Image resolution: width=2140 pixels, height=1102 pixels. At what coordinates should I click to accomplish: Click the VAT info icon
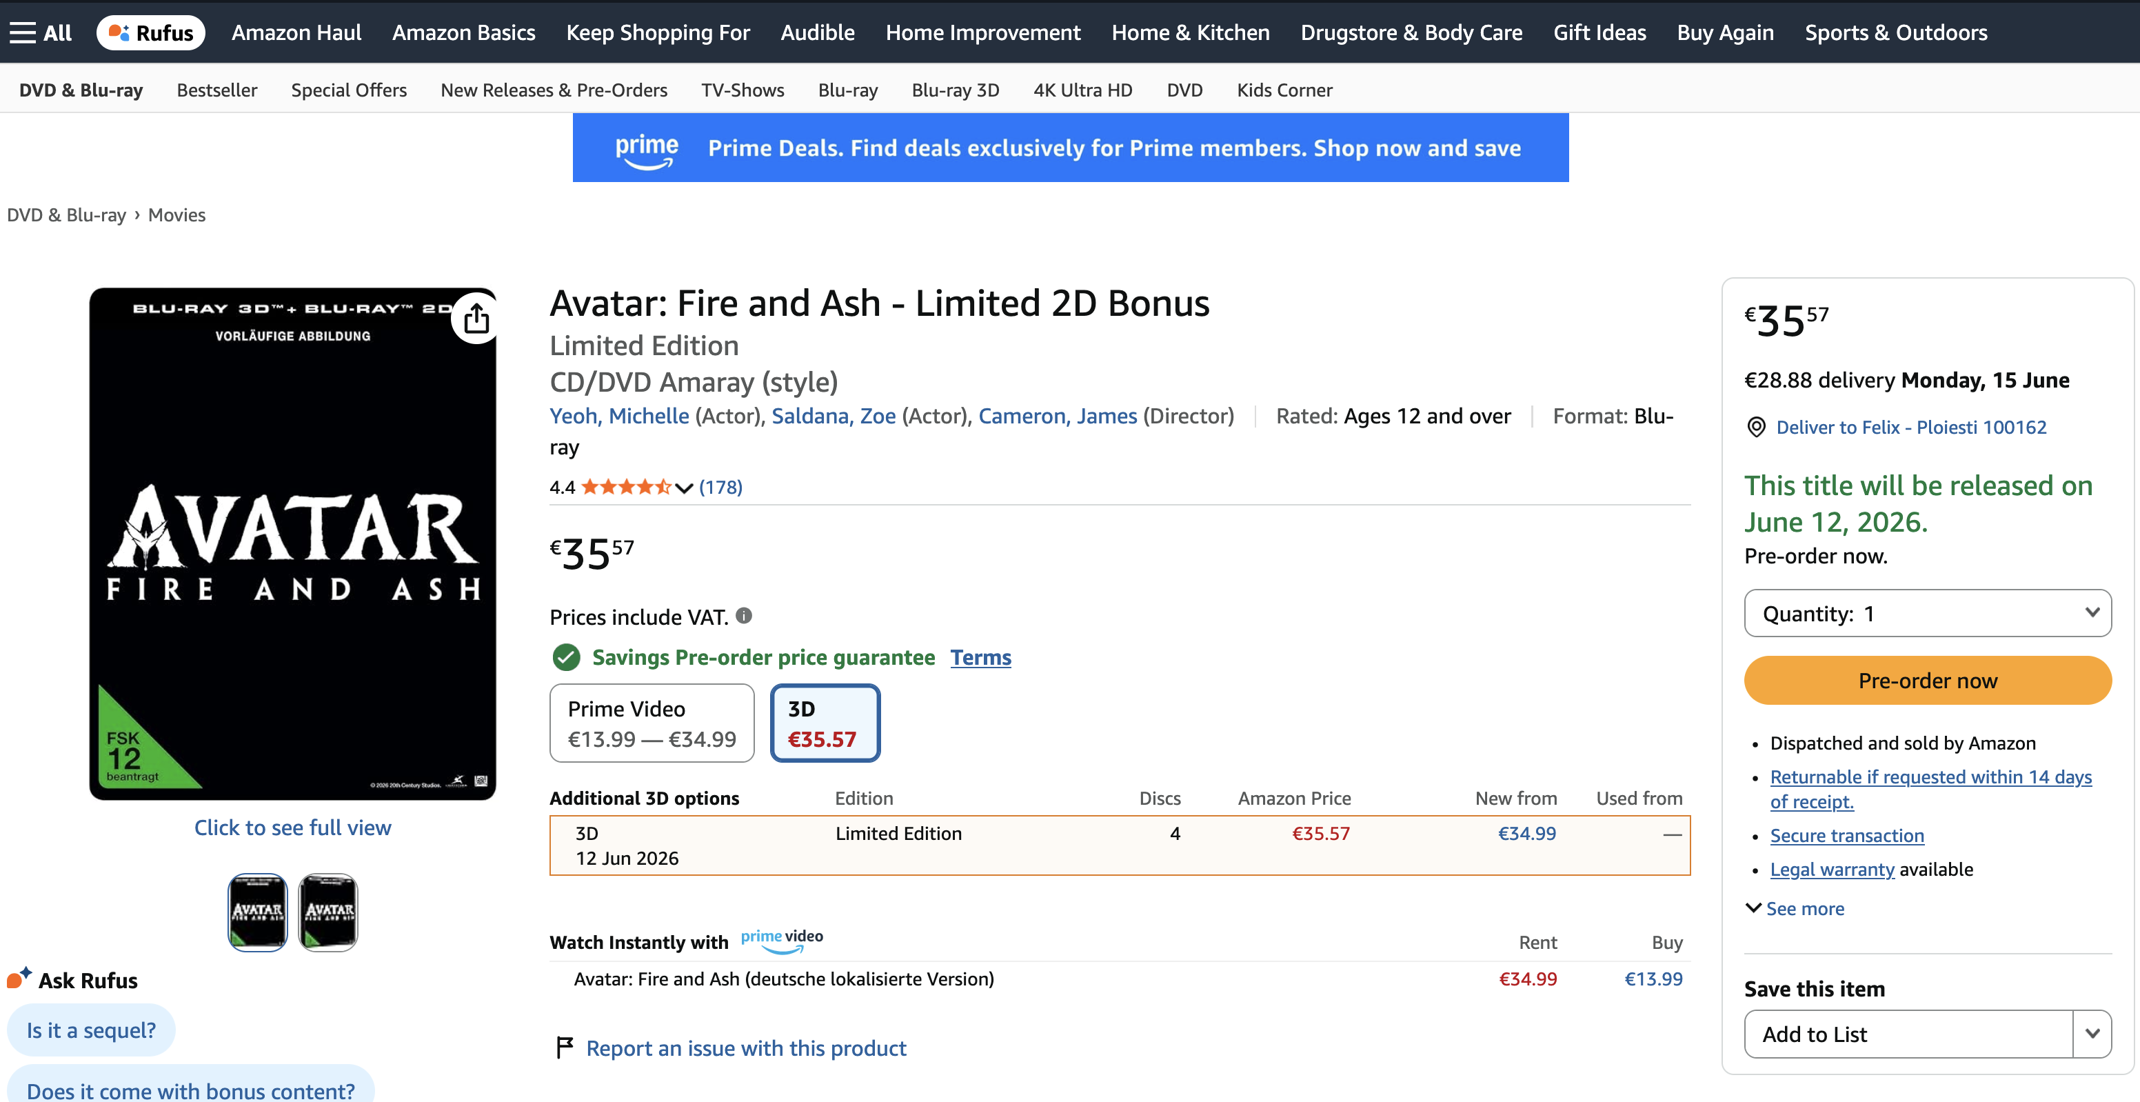coord(743,616)
